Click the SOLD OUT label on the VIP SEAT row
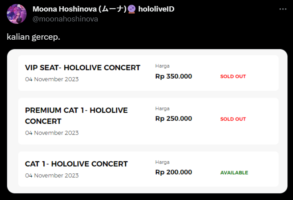 tap(233, 76)
